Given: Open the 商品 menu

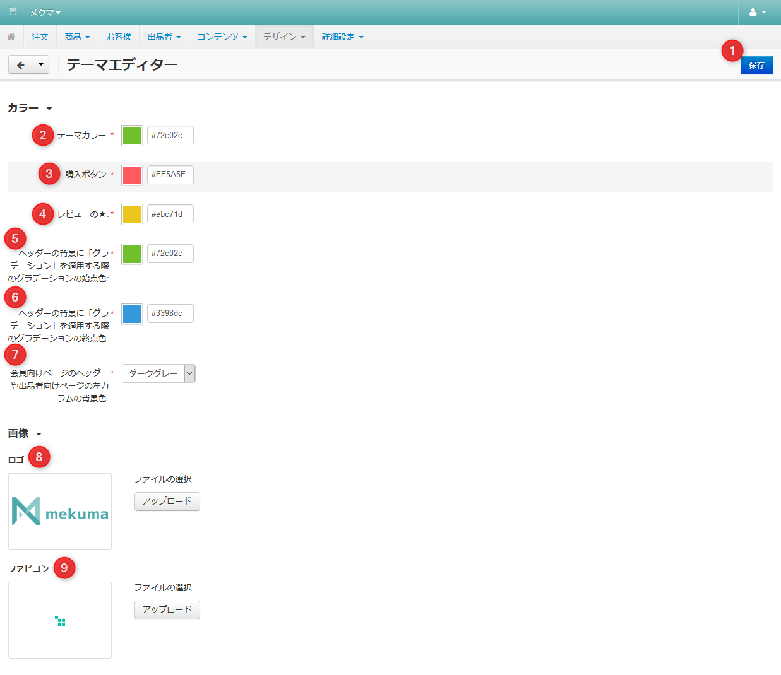Looking at the screenshot, I should [x=77, y=37].
